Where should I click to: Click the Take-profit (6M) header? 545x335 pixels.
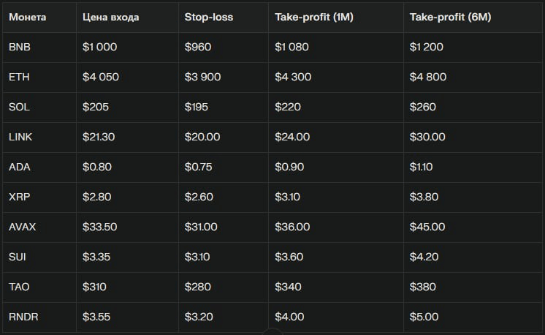point(450,17)
